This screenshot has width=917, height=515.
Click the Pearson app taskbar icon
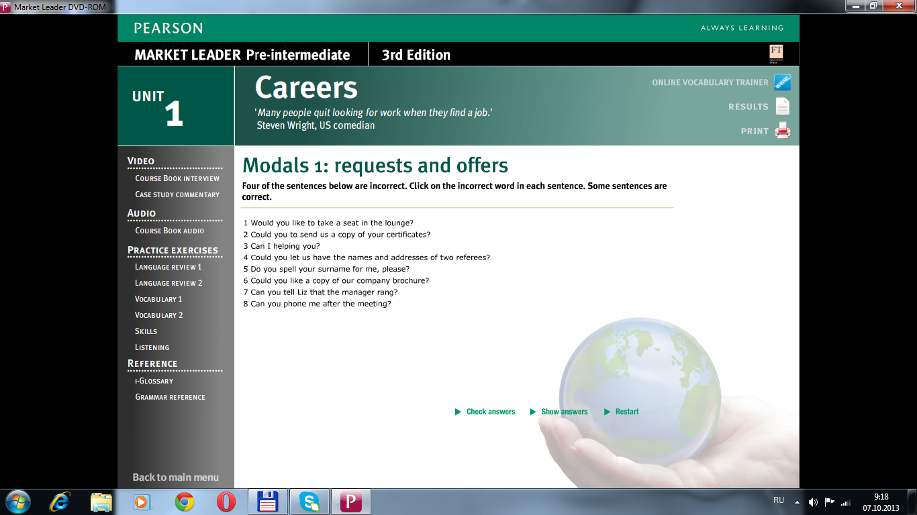[x=351, y=502]
